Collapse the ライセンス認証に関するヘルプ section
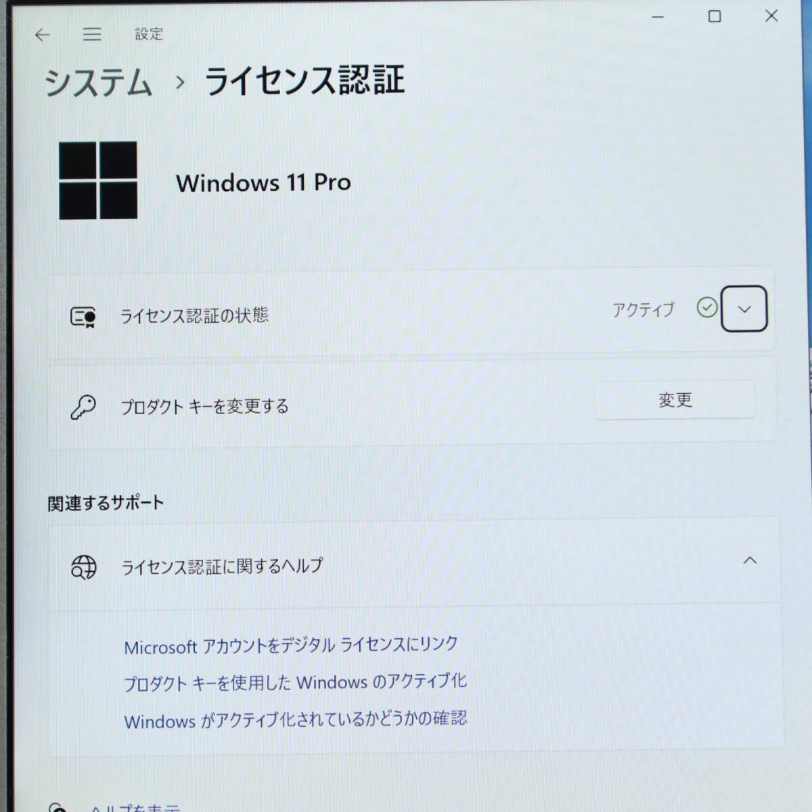The width and height of the screenshot is (812, 812). pos(750,560)
